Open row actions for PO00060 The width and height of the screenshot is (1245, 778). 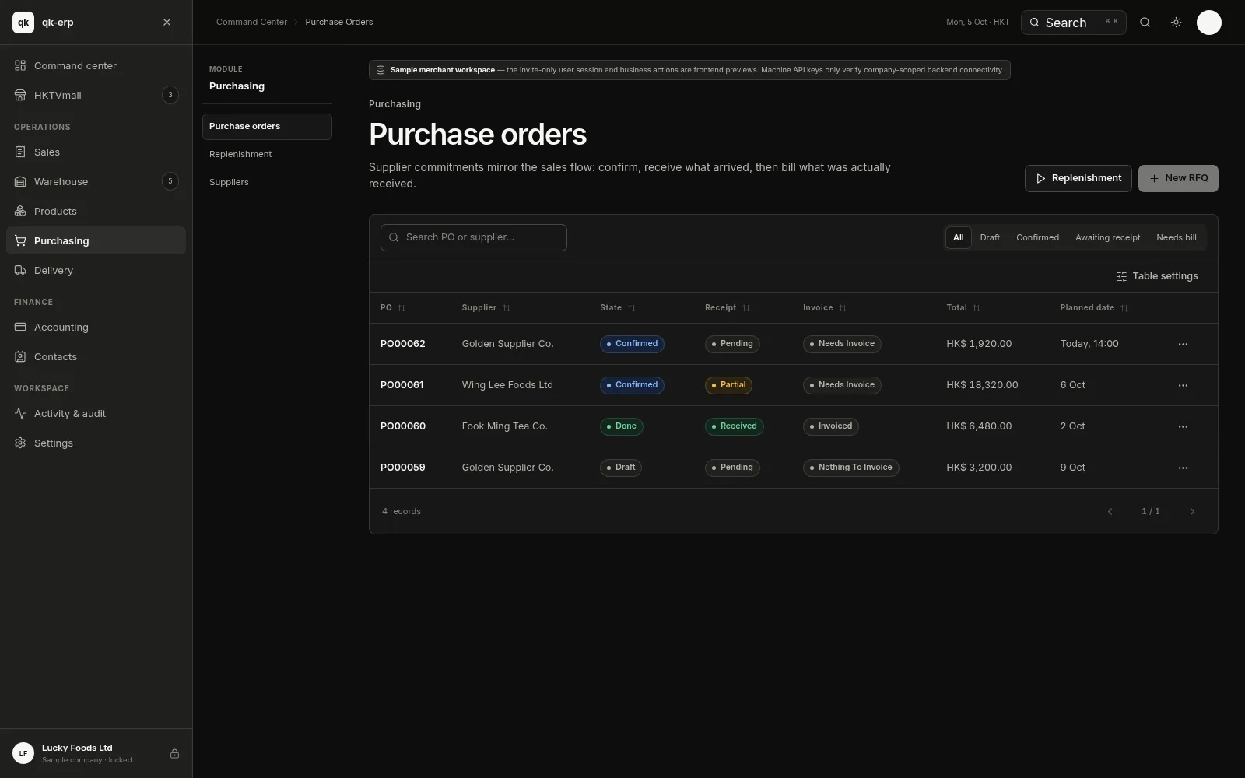(x=1183, y=426)
